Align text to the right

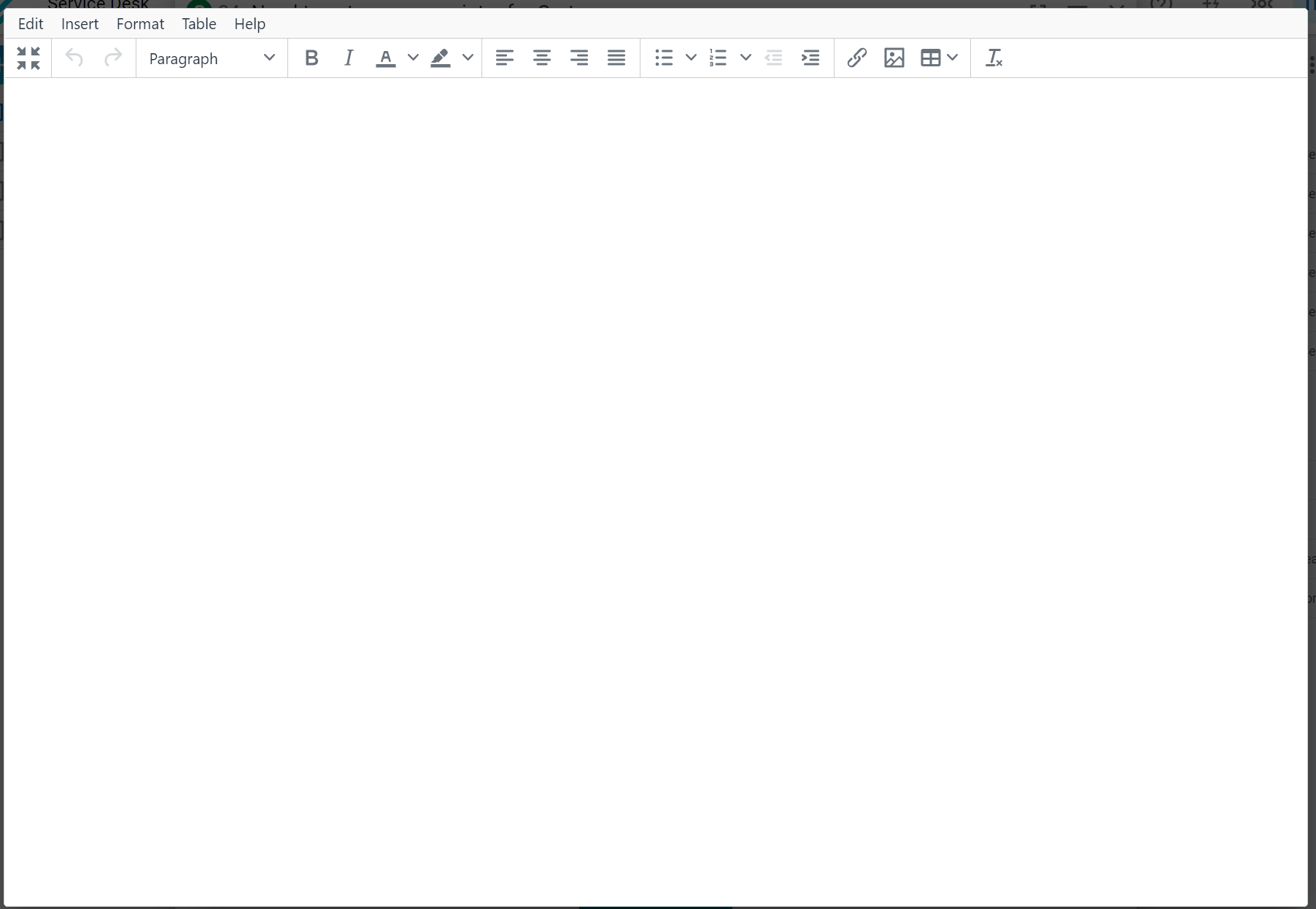tap(579, 58)
